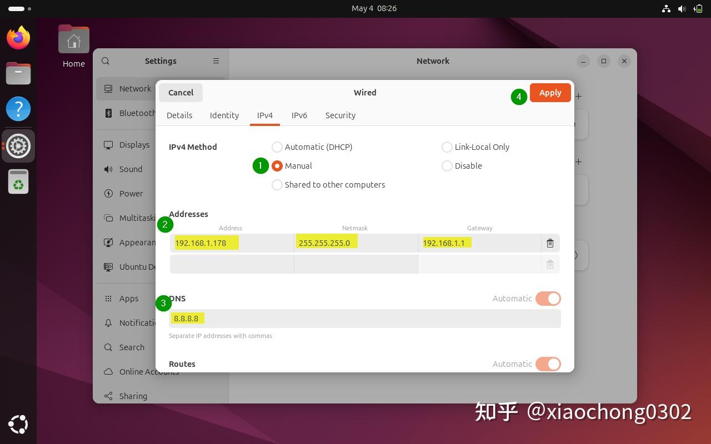711x444 pixels.
Task: Open Software Updater from the dock
Action: coord(18,181)
